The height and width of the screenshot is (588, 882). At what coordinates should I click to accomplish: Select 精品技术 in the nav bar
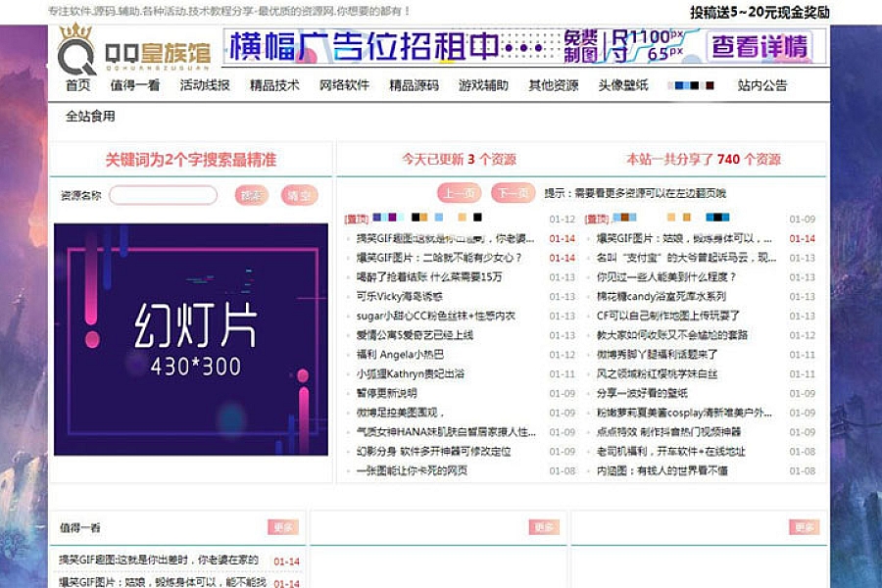click(274, 85)
